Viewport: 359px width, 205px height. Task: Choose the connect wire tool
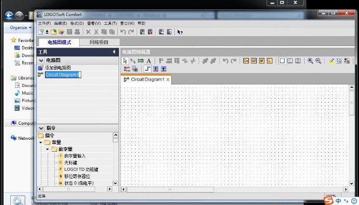(x=133, y=61)
